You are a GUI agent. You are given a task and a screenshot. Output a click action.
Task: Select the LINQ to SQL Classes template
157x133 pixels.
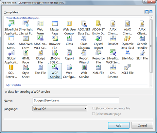(x=55, y=57)
